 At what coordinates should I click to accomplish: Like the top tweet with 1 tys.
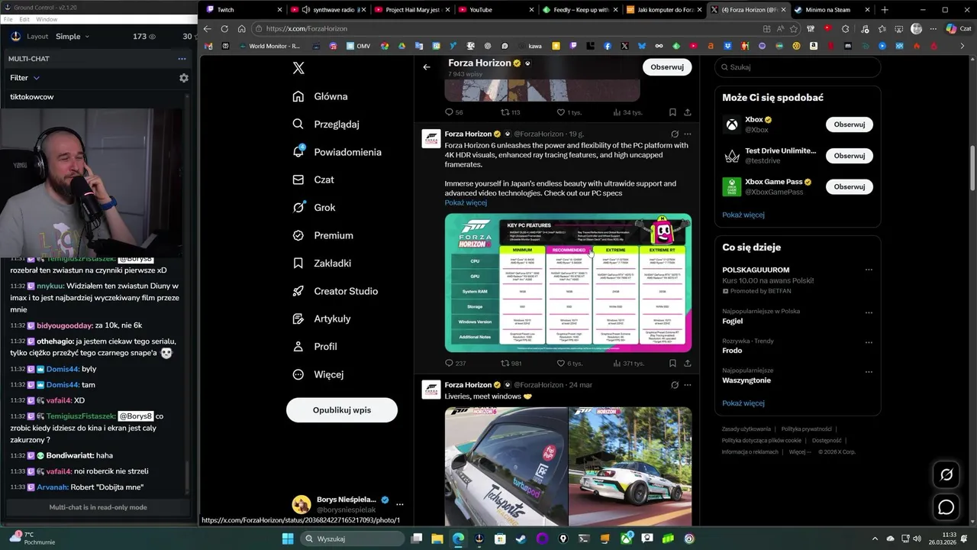569,112
